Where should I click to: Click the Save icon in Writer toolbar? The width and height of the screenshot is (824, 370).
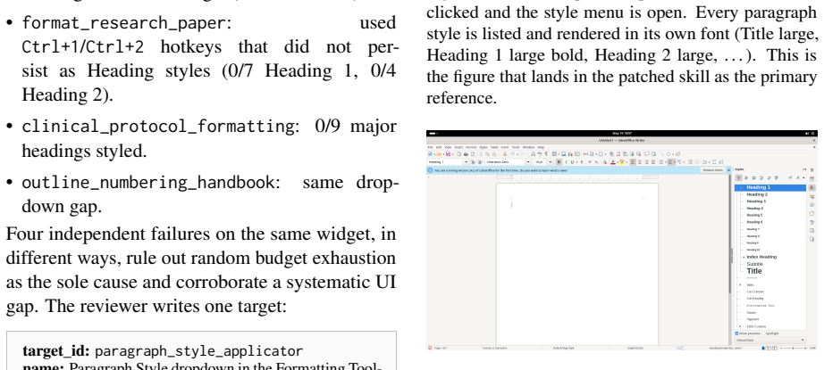click(449, 154)
